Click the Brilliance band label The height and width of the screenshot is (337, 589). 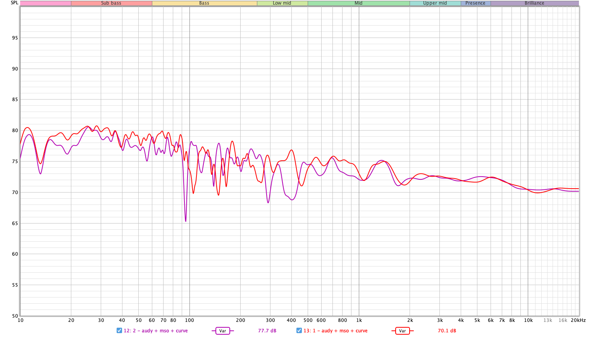tap(534, 3)
